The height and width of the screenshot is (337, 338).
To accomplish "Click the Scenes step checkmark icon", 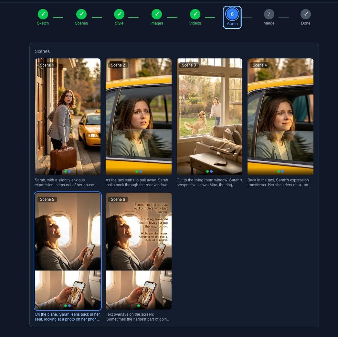I will point(81,14).
